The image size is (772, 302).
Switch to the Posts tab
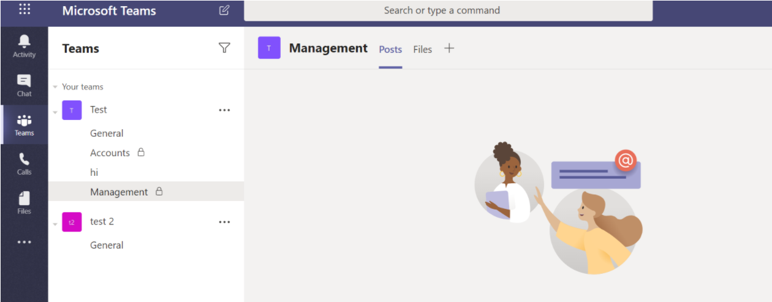tap(390, 50)
